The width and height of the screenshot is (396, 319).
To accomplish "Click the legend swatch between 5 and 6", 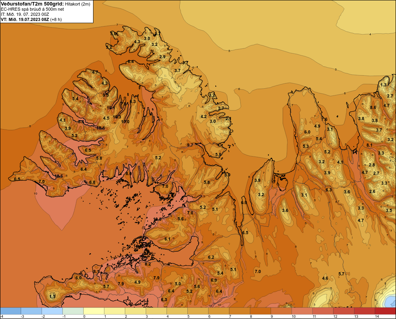I will coord(198,311).
